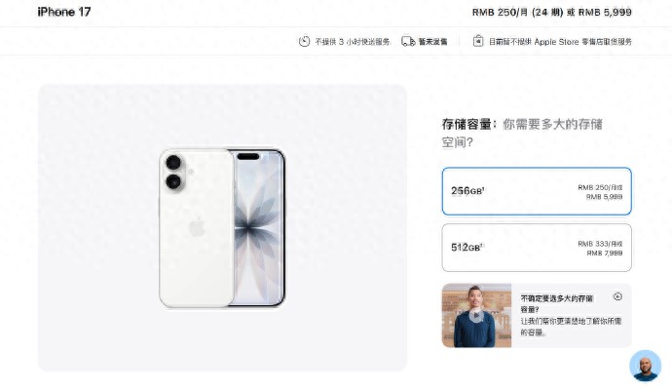The width and height of the screenshot is (672, 392).
Task: Click the Apple Store 零售店取货服务 notice
Action: coord(561,42)
